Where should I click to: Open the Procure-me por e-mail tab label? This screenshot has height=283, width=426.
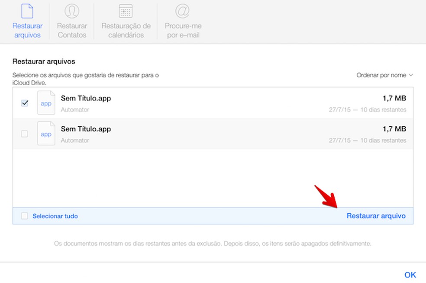[x=183, y=30]
